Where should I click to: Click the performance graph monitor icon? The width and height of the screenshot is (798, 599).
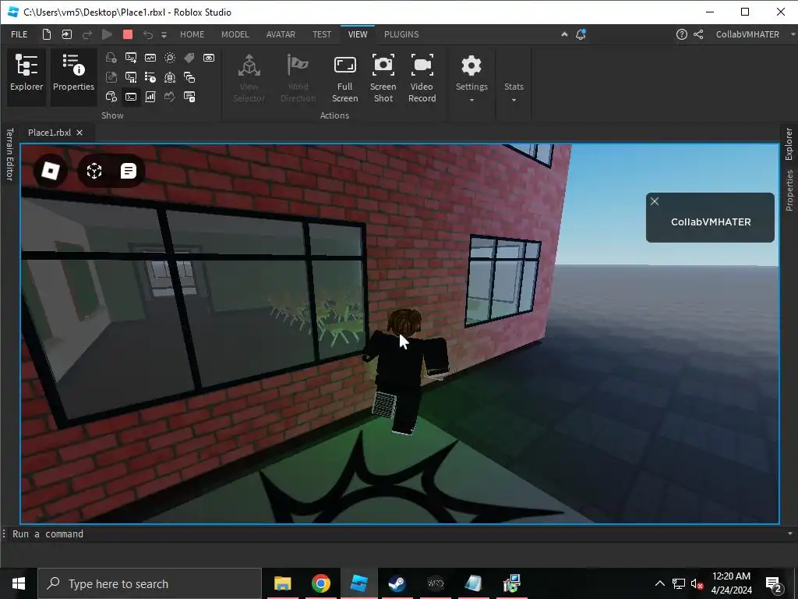pos(150,58)
